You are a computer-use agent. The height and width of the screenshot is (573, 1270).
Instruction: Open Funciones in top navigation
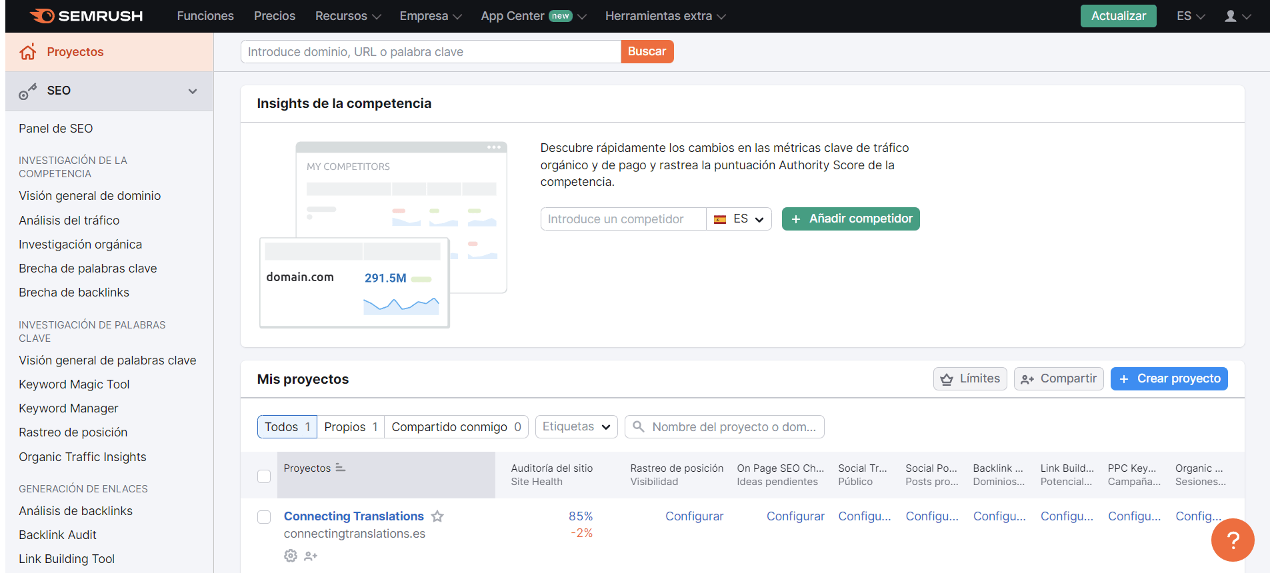pos(205,16)
